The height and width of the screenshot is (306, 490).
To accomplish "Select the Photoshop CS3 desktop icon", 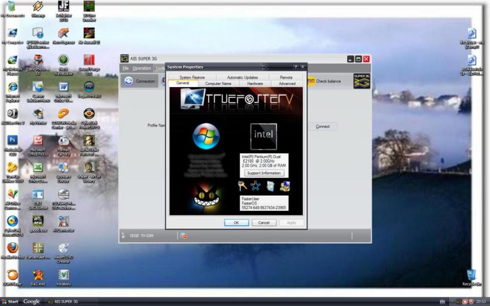I will click(13, 146).
